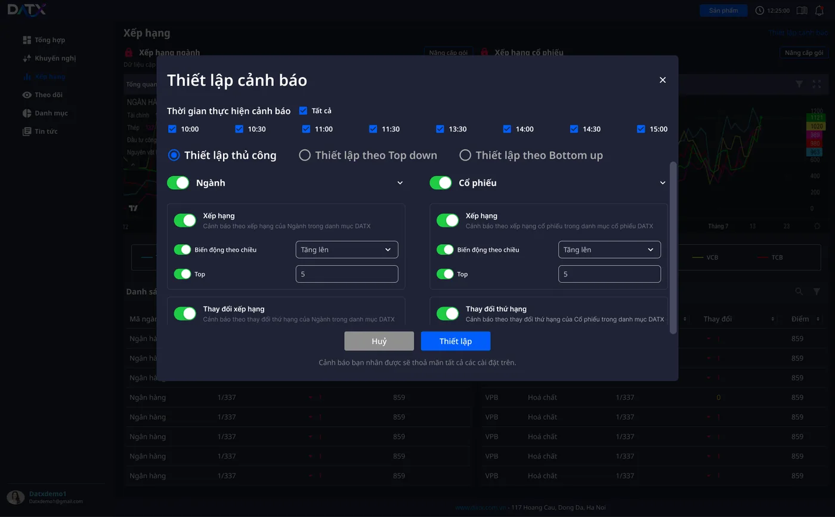Disable Xếp hạng toggle under Cổ phiếu
This screenshot has width=835, height=517.
(x=447, y=220)
